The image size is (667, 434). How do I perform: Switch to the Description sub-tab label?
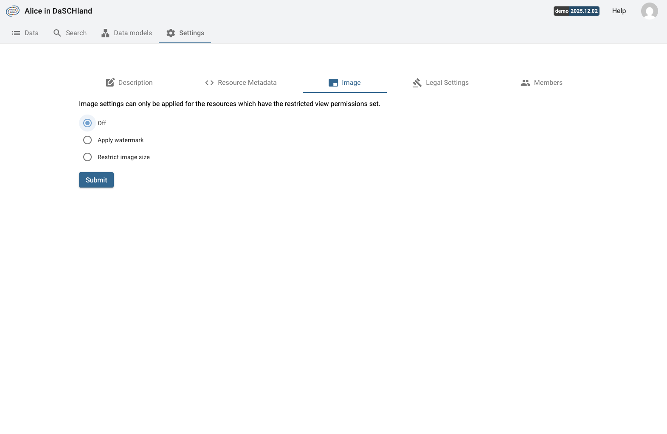click(x=135, y=83)
